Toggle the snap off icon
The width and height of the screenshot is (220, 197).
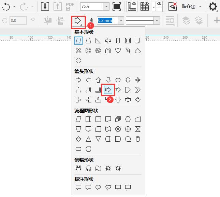(173, 6)
